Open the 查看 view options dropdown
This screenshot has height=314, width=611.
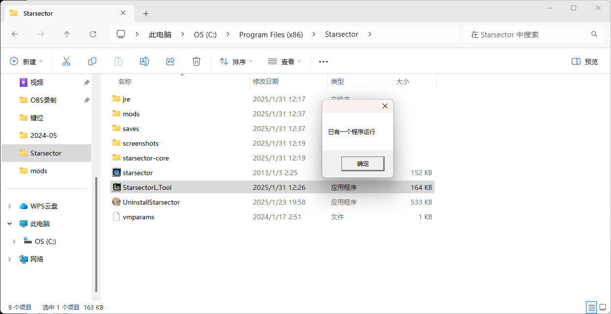[x=284, y=61]
